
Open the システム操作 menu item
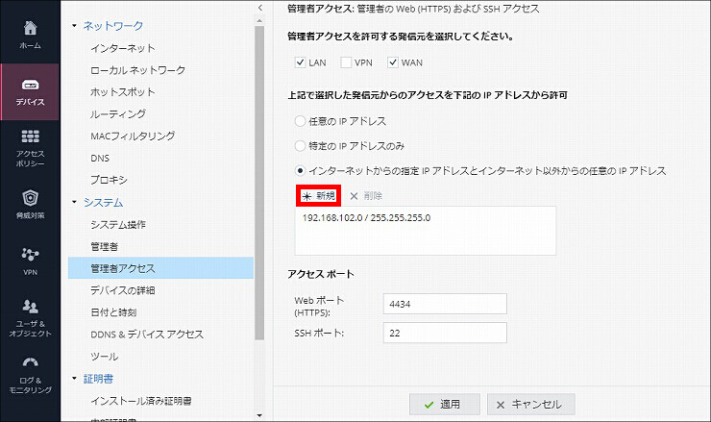[118, 224]
